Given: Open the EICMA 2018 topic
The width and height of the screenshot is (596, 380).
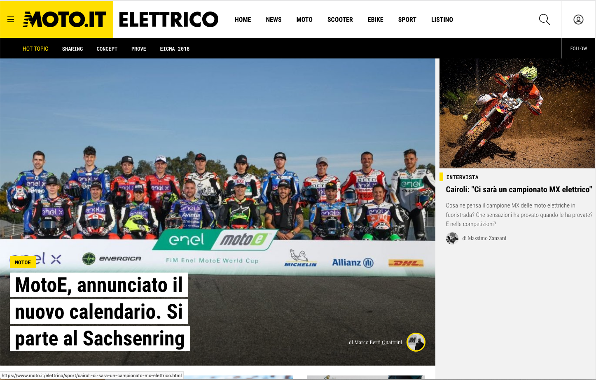Looking at the screenshot, I should click(175, 49).
